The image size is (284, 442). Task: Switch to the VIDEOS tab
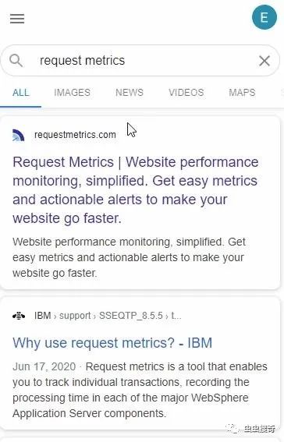coord(186,93)
